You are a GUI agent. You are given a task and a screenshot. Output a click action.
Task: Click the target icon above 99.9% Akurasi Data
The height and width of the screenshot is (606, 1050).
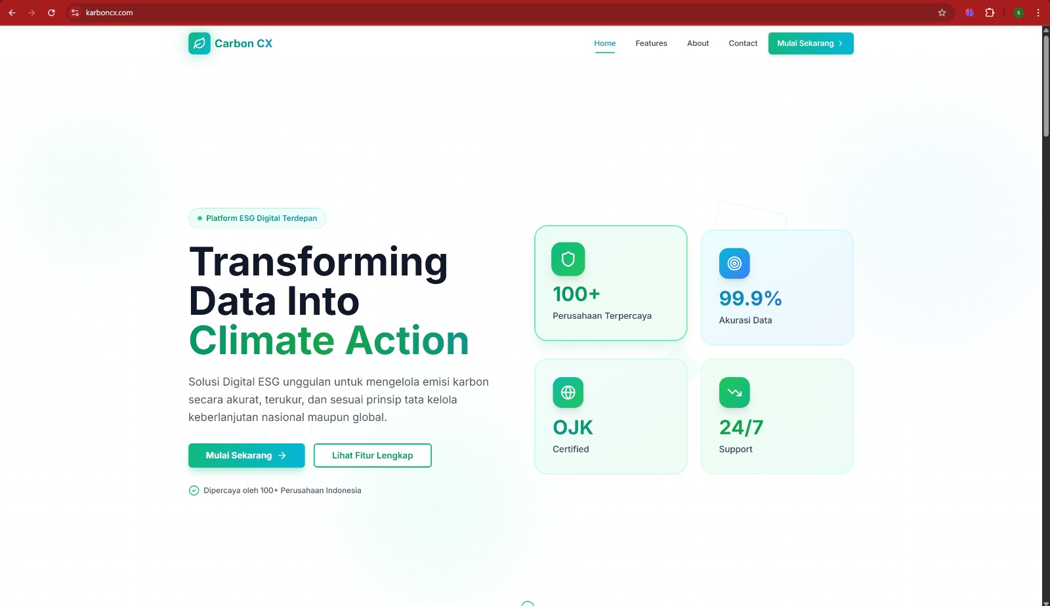click(734, 264)
